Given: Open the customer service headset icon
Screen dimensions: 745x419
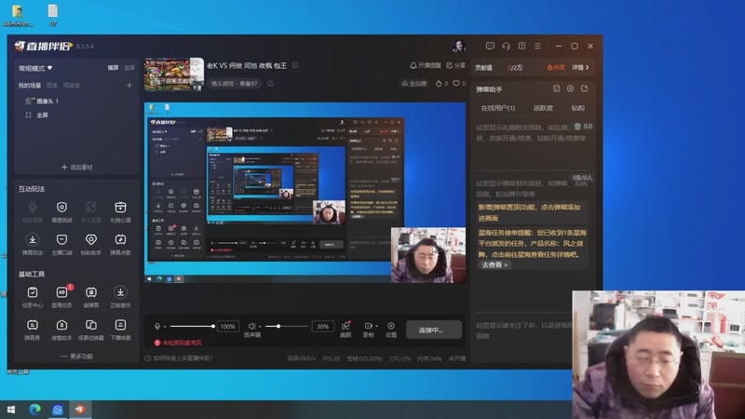Looking at the screenshot, I should pos(506,46).
